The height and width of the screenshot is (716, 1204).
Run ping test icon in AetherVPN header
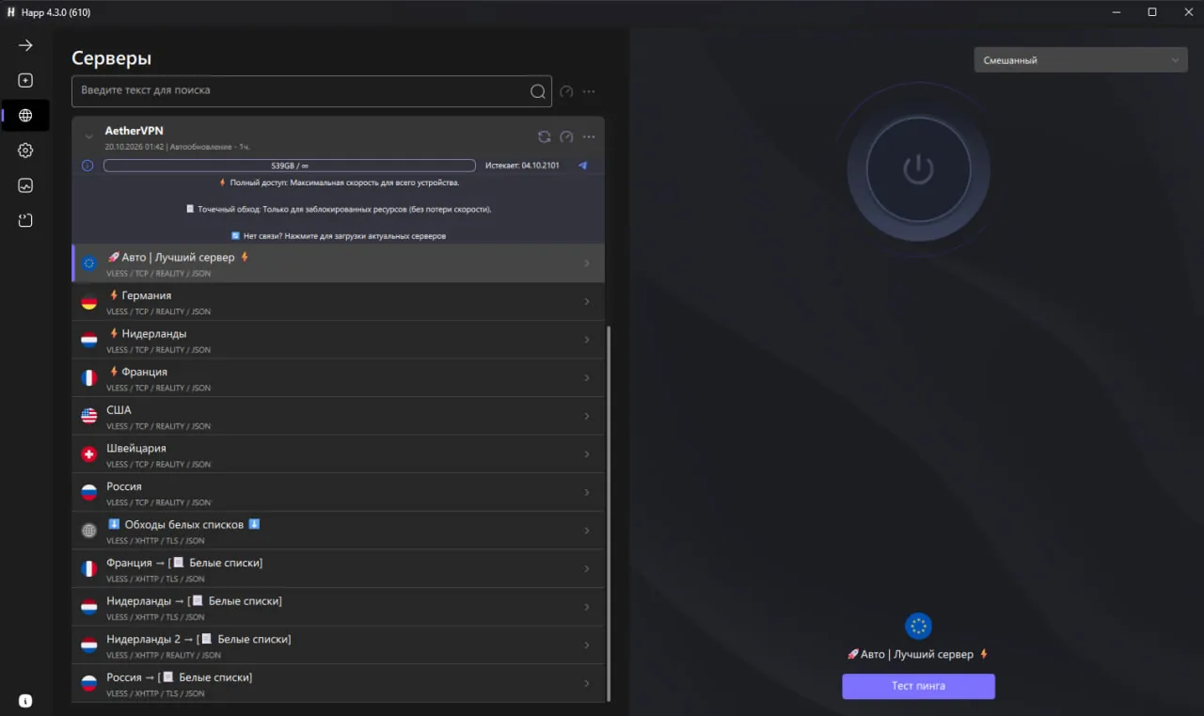[566, 136]
